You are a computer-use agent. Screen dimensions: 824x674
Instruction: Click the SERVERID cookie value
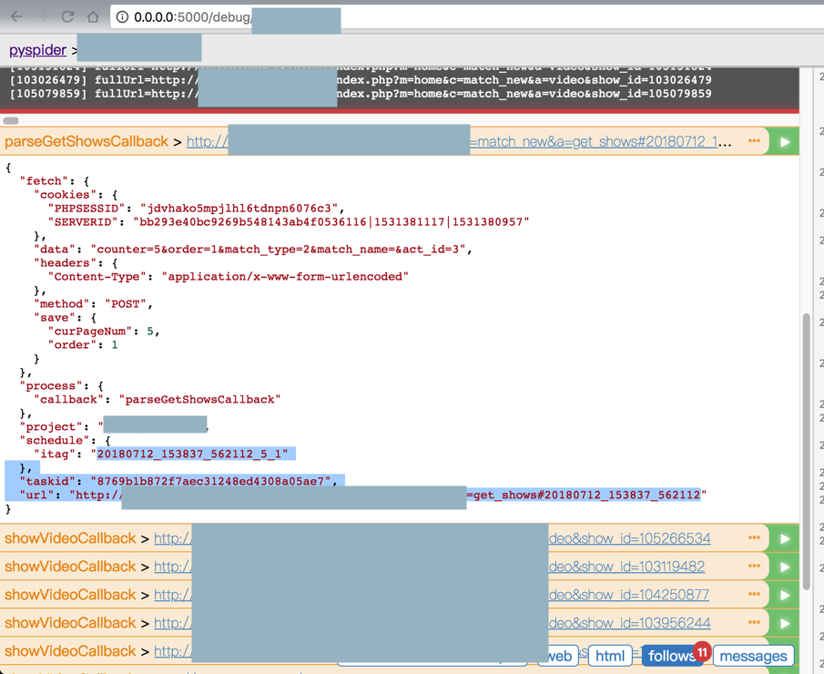[331, 222]
